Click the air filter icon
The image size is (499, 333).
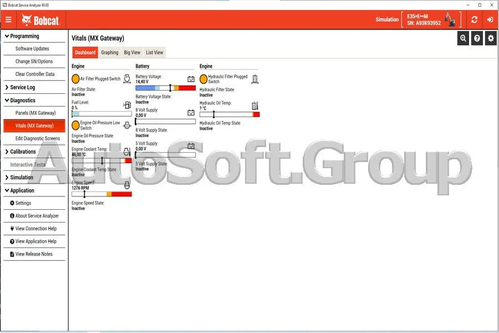coord(127,79)
